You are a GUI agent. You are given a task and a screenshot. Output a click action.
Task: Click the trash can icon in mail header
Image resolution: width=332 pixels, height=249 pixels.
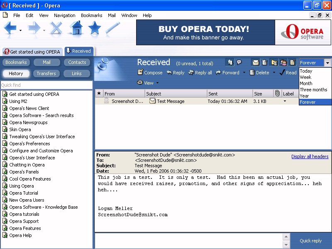click(x=265, y=63)
